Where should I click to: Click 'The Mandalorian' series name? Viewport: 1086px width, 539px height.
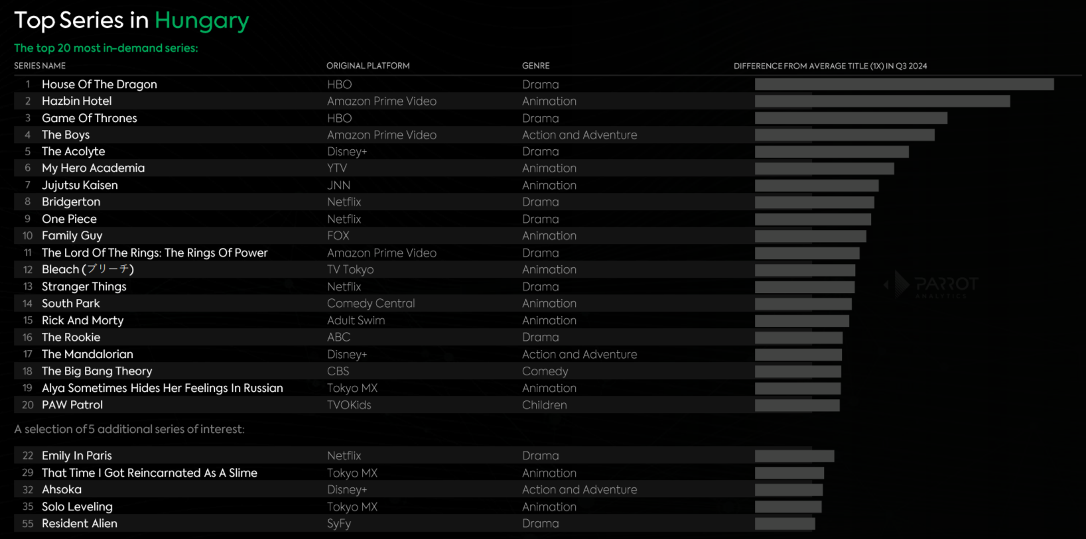click(87, 354)
